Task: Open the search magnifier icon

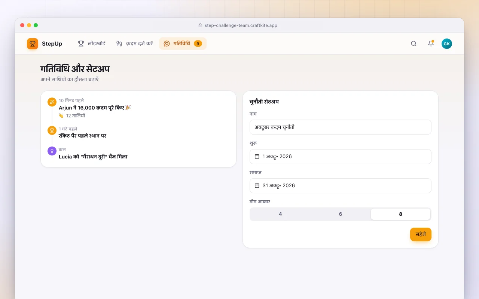Action: pos(414,44)
